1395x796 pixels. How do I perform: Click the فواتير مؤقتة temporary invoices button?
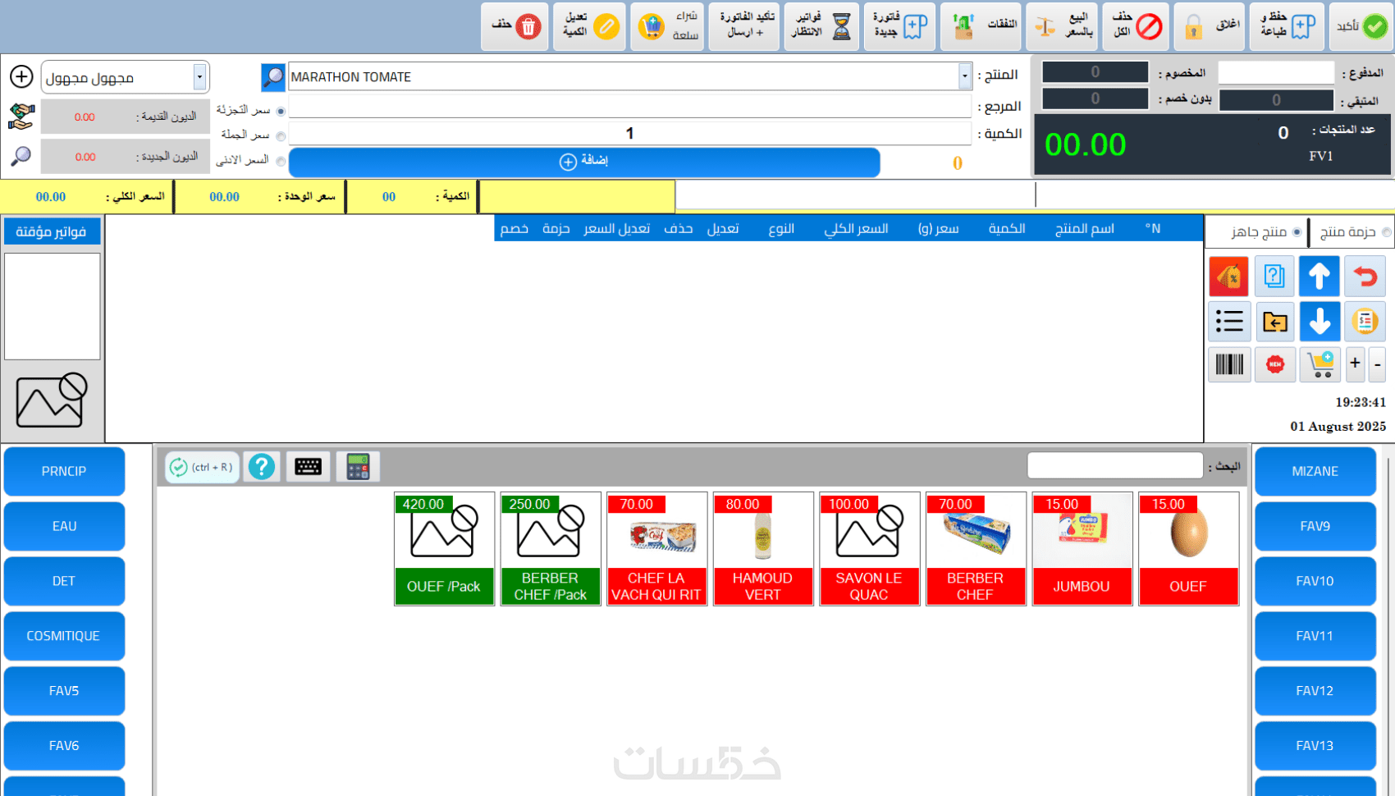tap(52, 231)
